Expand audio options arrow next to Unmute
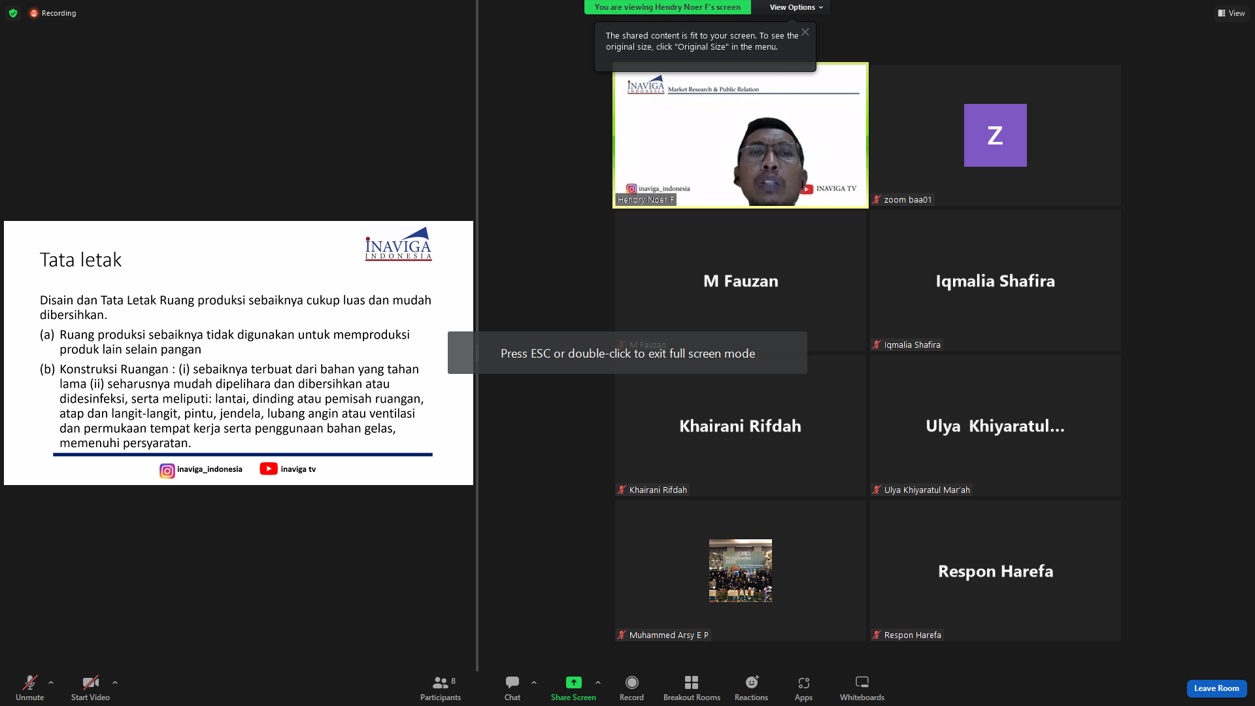The height and width of the screenshot is (706, 1255). [51, 682]
